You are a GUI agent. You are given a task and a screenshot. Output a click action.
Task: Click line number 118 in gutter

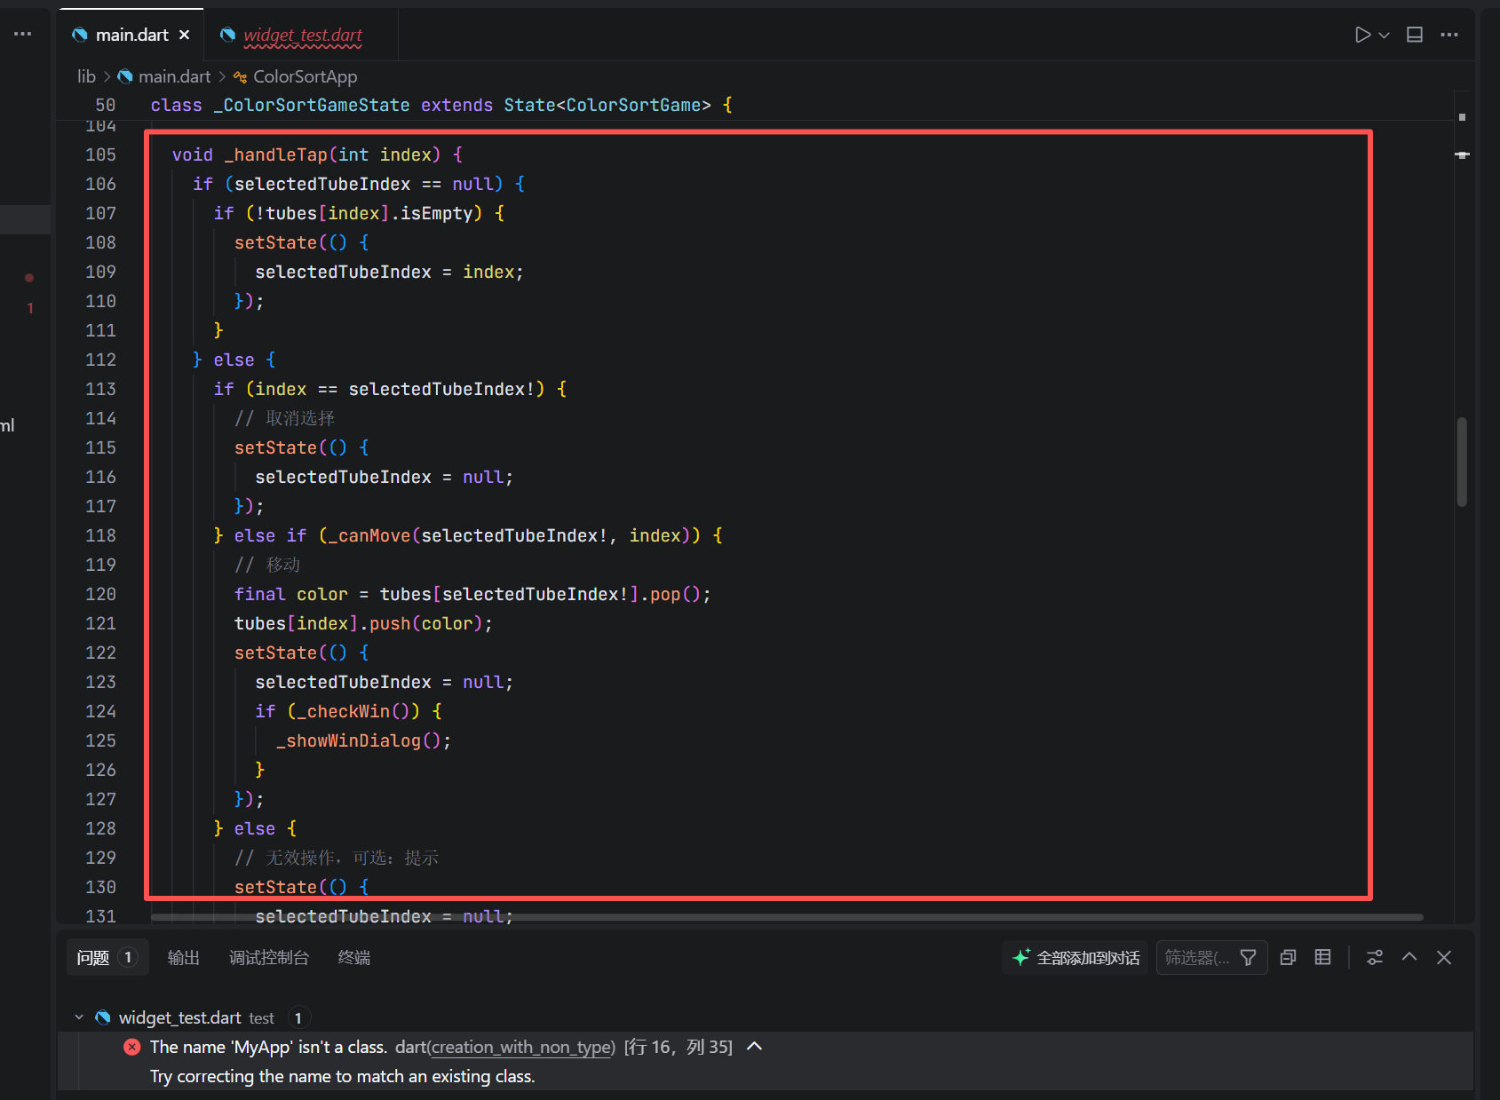click(100, 535)
